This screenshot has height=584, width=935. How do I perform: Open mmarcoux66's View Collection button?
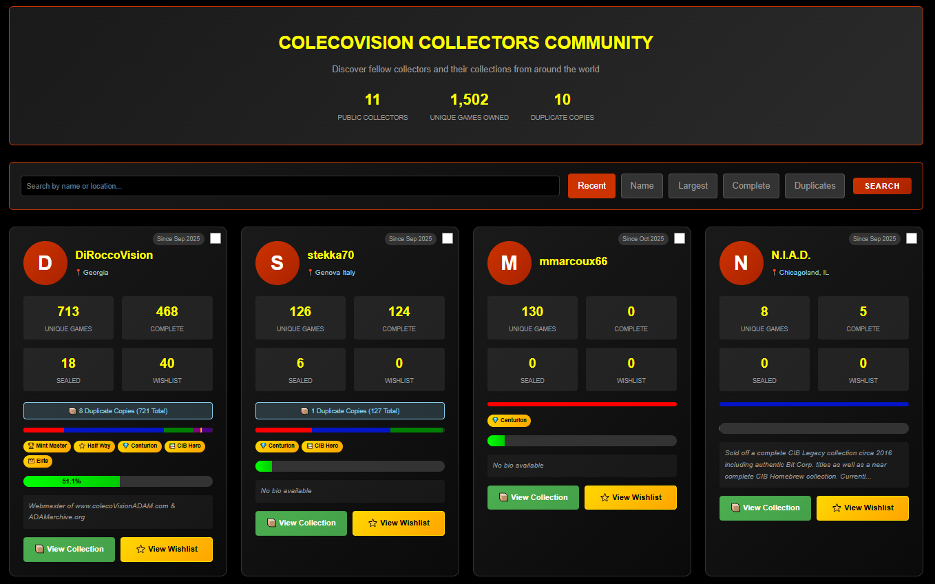[x=533, y=497]
